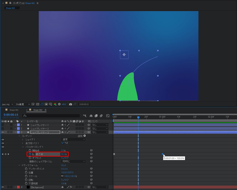
Task: Show シェイプレイヤー 1 with its visibility box
Action: 3,125
